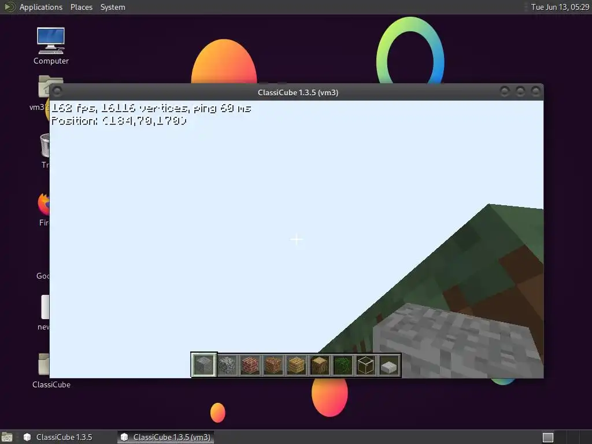Select the red brick block in the hotbar

pos(250,365)
